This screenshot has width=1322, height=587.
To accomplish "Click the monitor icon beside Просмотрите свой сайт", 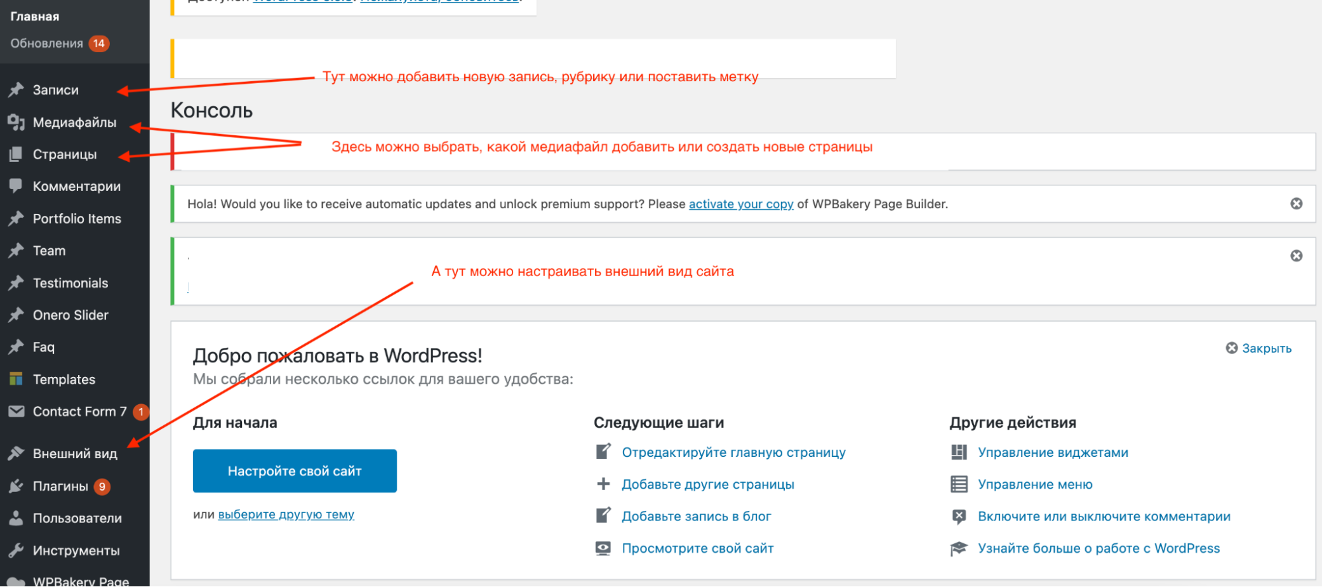I will (x=603, y=548).
